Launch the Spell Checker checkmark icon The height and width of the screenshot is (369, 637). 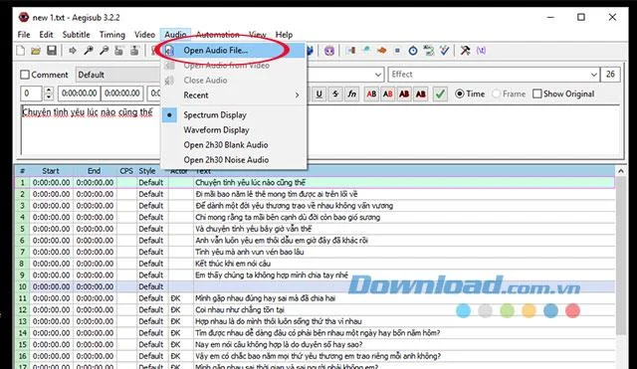tap(445, 51)
